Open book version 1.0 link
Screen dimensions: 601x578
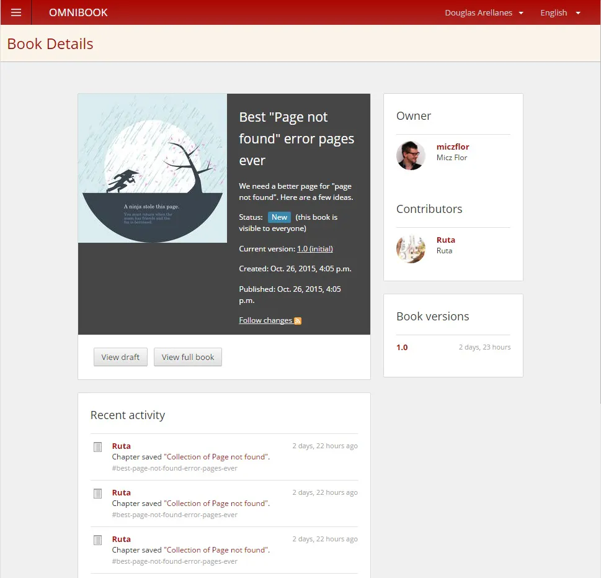click(402, 347)
